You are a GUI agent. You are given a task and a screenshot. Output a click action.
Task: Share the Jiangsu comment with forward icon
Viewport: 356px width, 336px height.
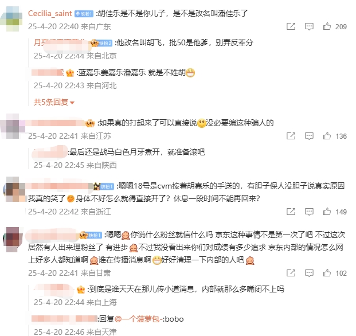[x=291, y=136]
